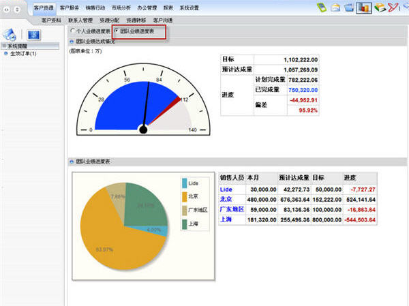Open the 北京 salesperson link
The width and height of the screenshot is (409, 306).
pyautogui.click(x=226, y=199)
